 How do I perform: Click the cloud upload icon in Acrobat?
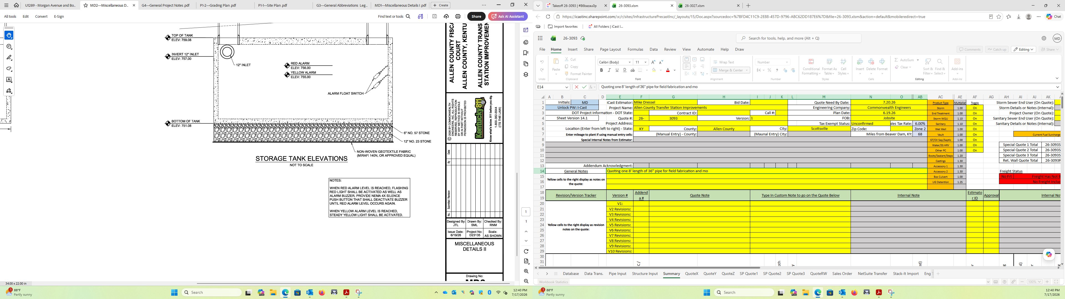(x=446, y=17)
